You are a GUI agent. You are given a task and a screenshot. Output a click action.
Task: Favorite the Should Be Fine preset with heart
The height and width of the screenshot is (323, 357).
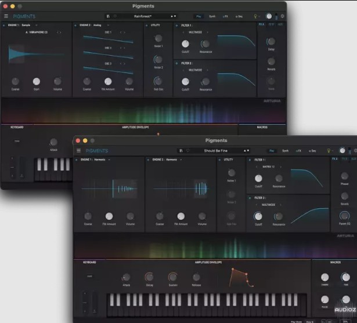(x=188, y=151)
